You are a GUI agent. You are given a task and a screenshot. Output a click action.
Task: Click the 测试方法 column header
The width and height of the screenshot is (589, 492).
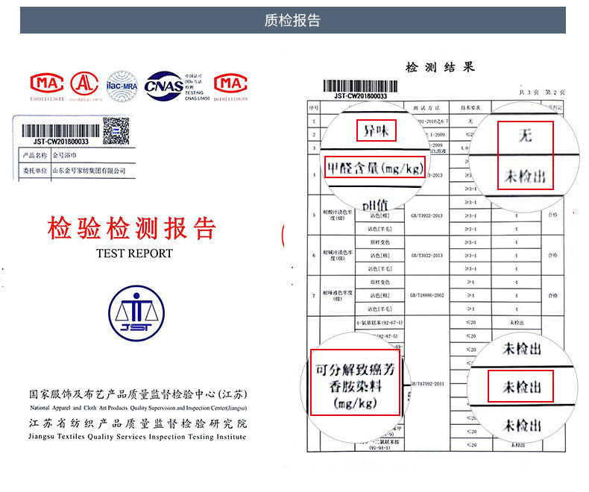coord(426,108)
